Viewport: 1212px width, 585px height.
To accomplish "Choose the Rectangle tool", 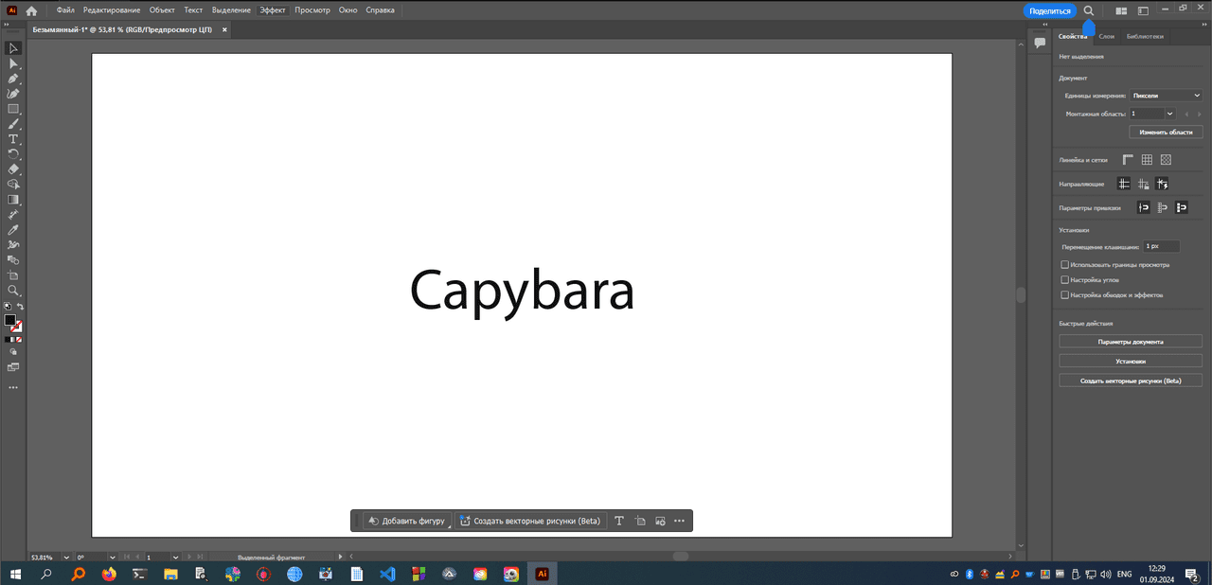I will (13, 109).
